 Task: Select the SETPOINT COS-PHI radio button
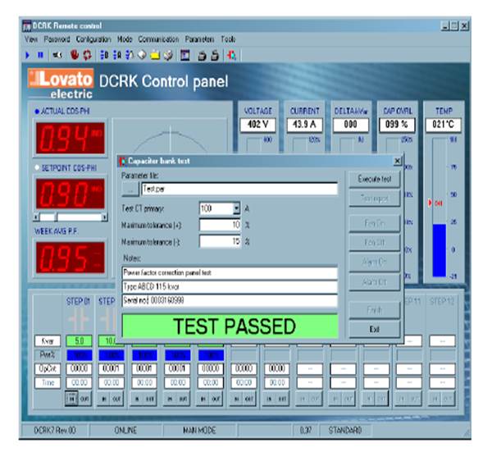click(x=36, y=167)
